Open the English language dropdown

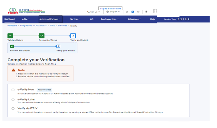(x=113, y=12)
